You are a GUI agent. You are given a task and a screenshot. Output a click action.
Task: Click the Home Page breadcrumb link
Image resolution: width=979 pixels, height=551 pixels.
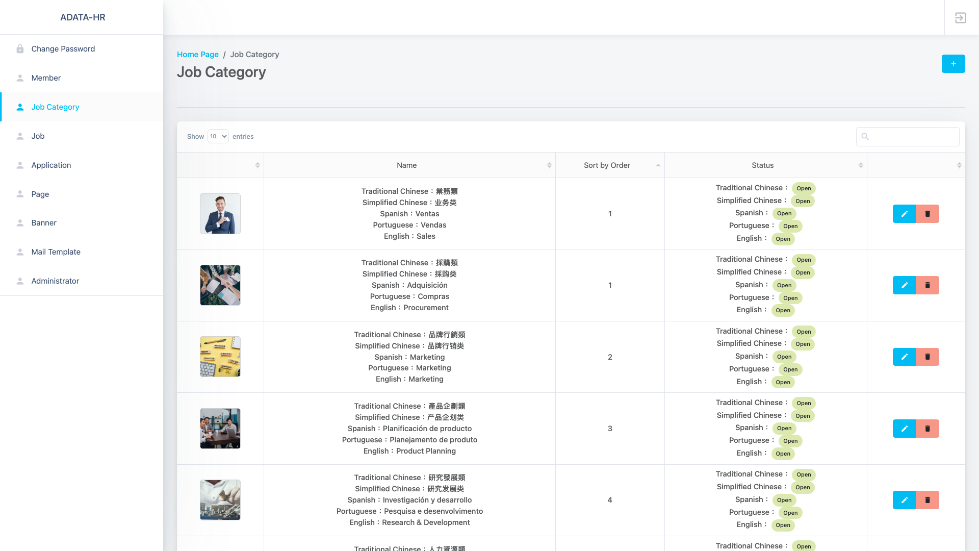[x=197, y=55]
